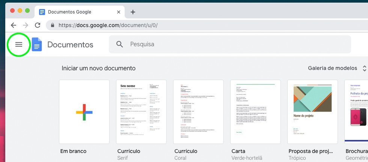Open the Carta Verde-hortelã template thumbnail

pyautogui.click(x=255, y=112)
